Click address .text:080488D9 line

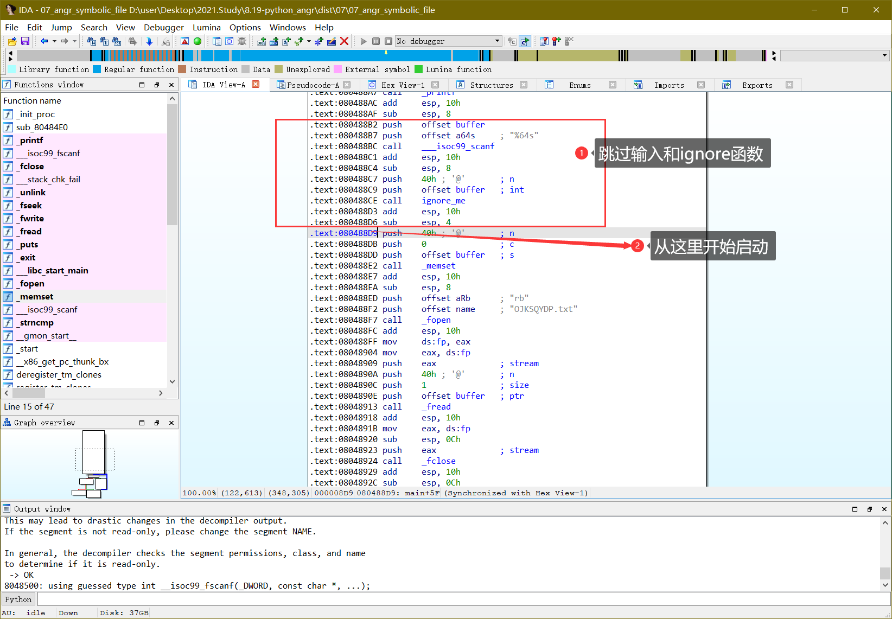click(x=345, y=233)
